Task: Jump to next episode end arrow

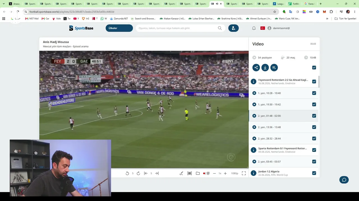Action: 157,173
